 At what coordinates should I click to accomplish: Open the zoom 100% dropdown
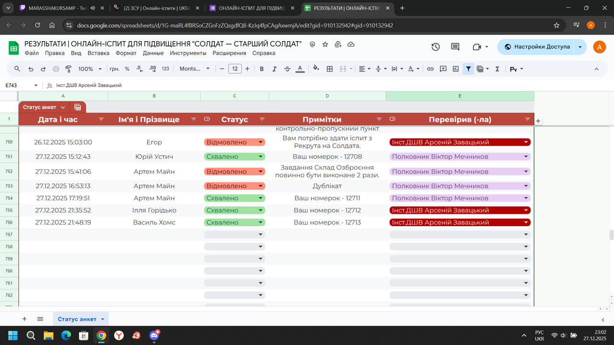[x=90, y=69]
